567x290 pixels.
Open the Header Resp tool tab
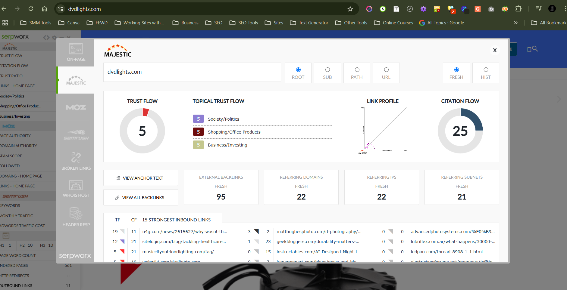tap(76, 217)
